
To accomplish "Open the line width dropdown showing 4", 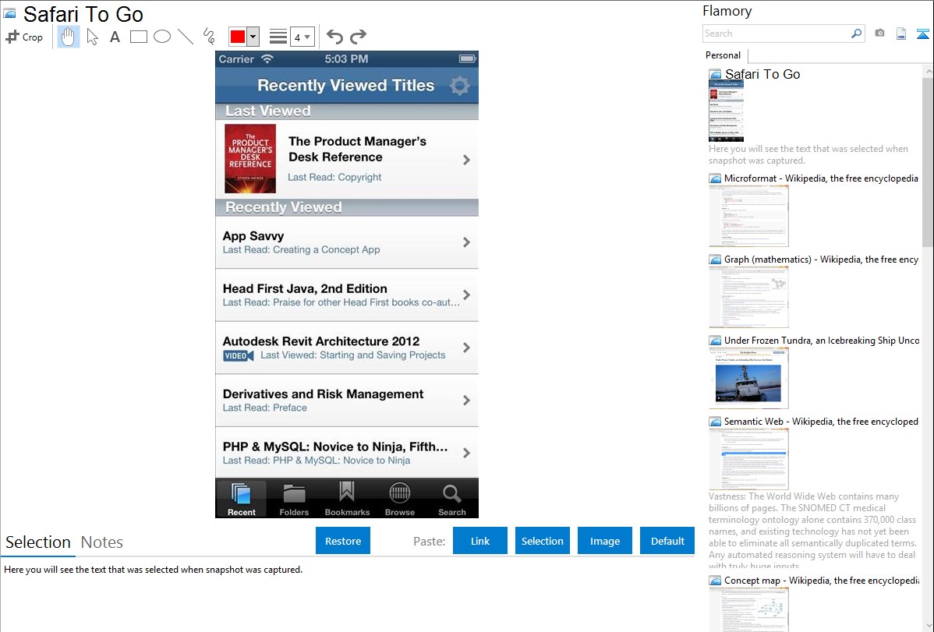I will click(x=302, y=37).
